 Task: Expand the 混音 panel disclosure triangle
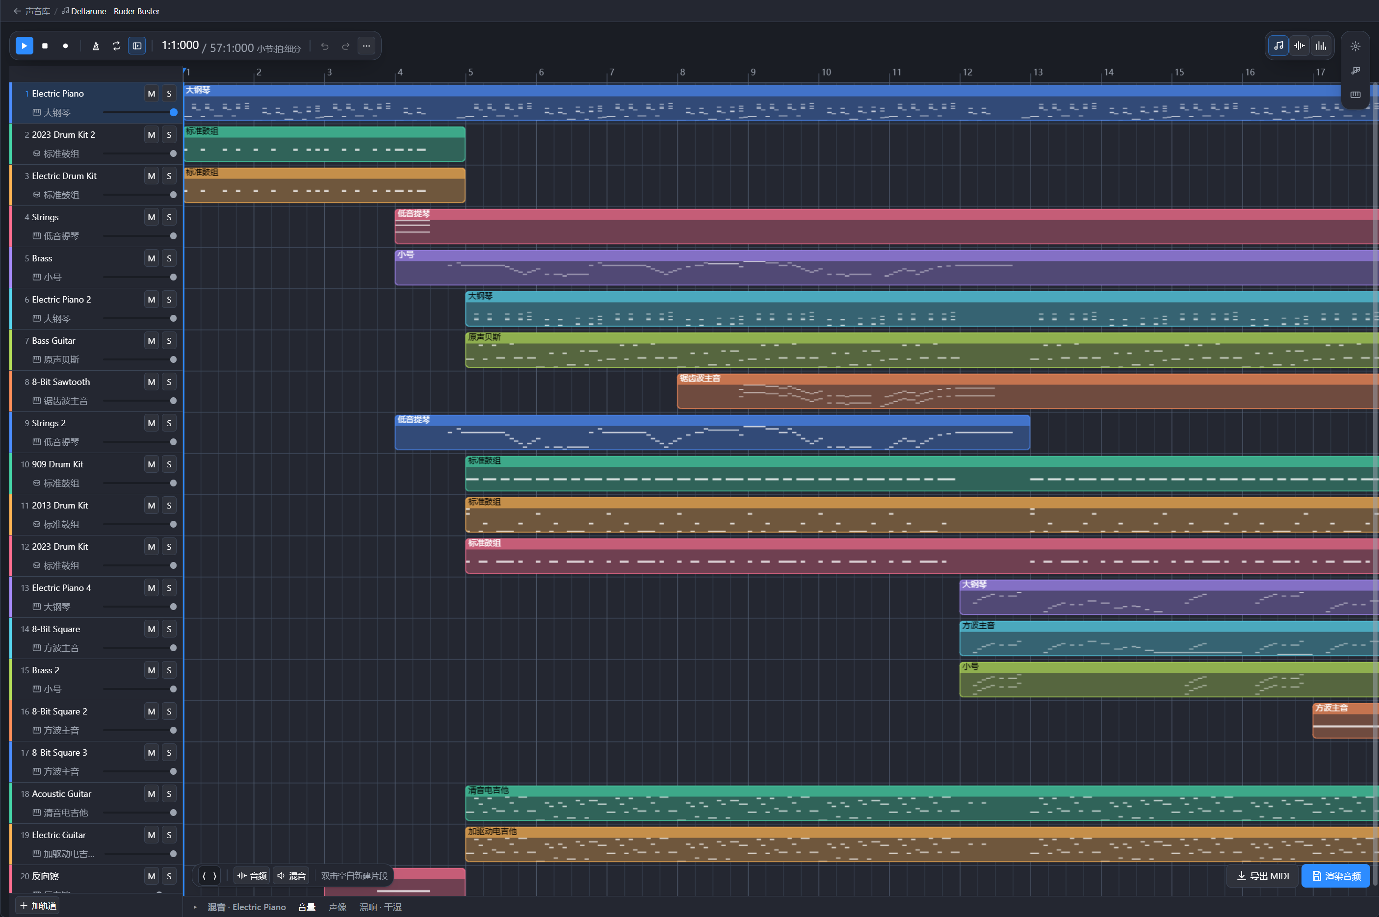click(x=195, y=907)
